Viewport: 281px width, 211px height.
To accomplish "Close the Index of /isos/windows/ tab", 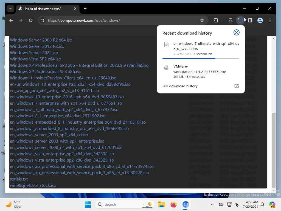I will point(75,9).
